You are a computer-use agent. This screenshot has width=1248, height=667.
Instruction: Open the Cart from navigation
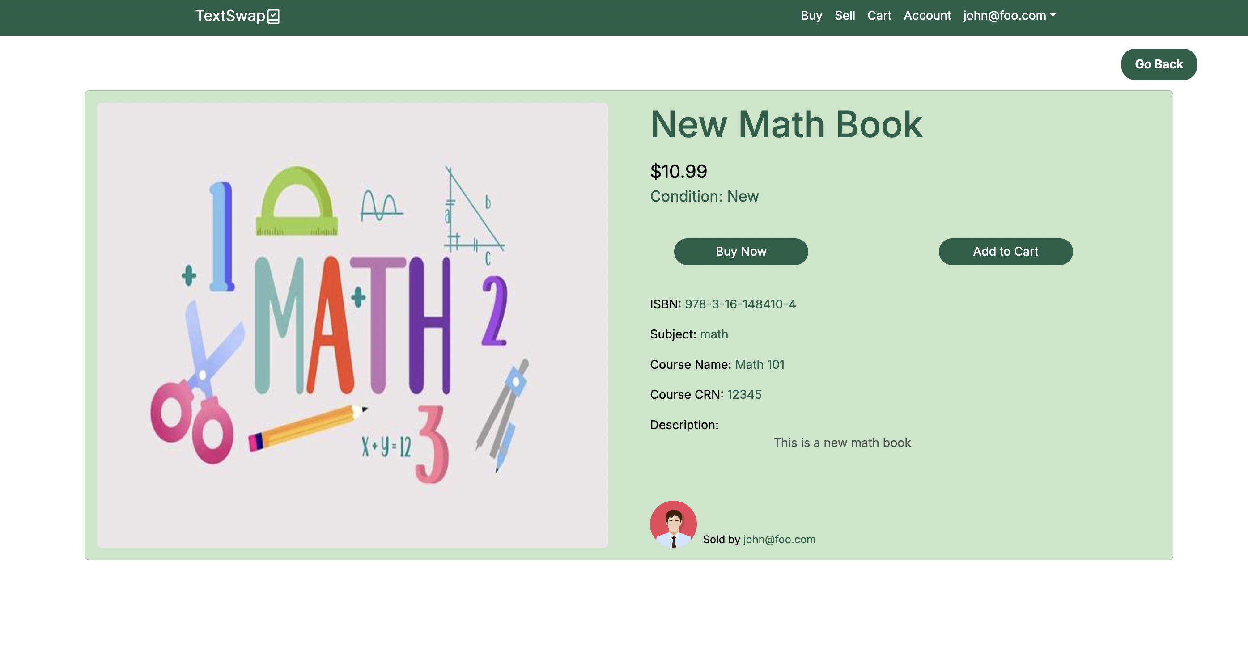tap(879, 16)
